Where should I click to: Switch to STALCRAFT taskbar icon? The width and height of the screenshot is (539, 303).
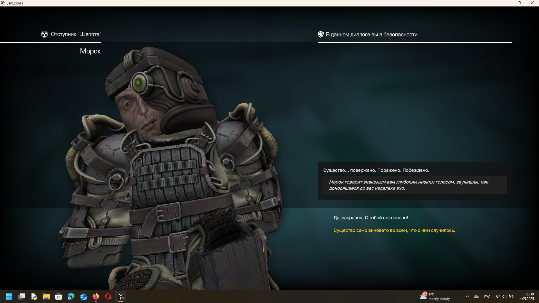pyautogui.click(x=120, y=297)
